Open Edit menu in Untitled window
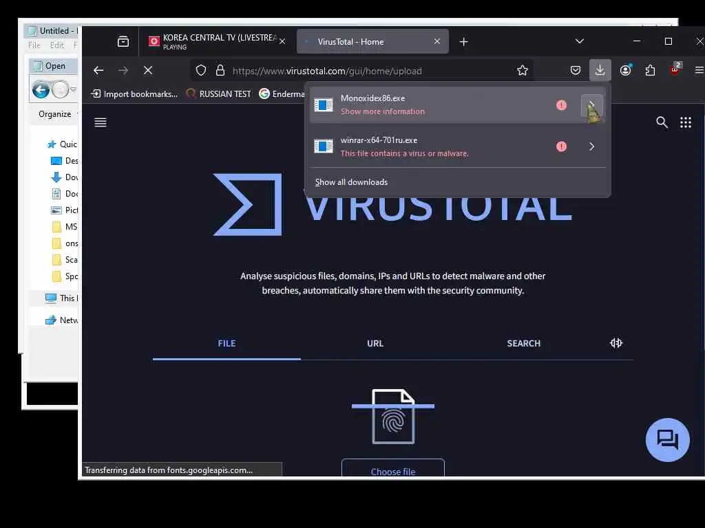Viewport: 705px width, 528px height. click(x=56, y=45)
